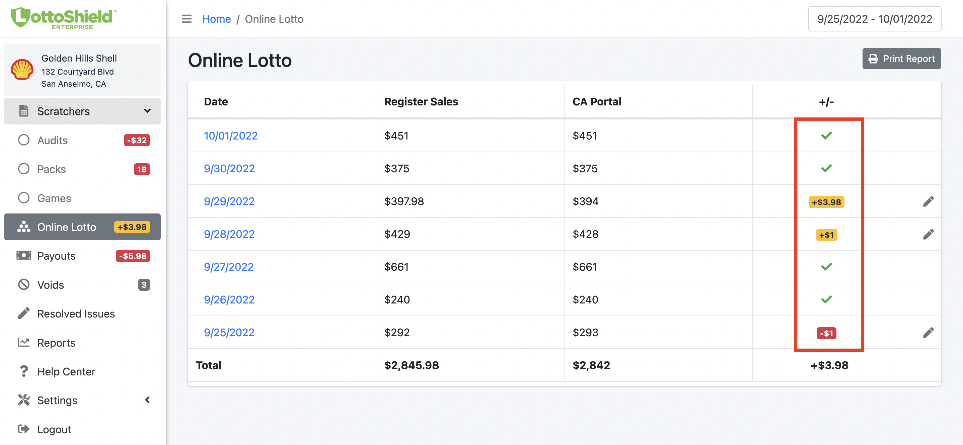Click the Voids ban icon
The height and width of the screenshot is (445, 963).
(x=24, y=285)
